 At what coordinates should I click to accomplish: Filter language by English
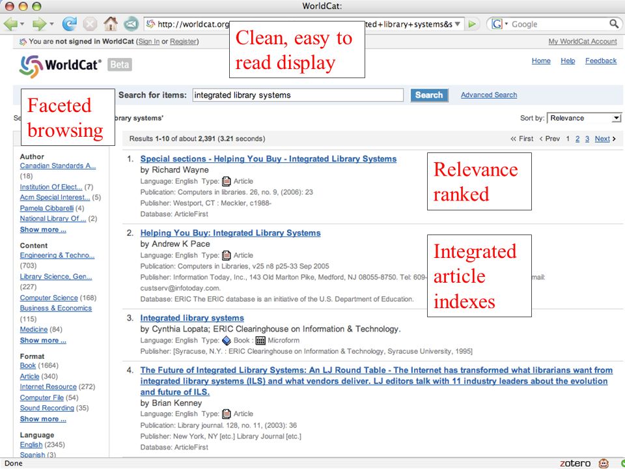pos(31,445)
